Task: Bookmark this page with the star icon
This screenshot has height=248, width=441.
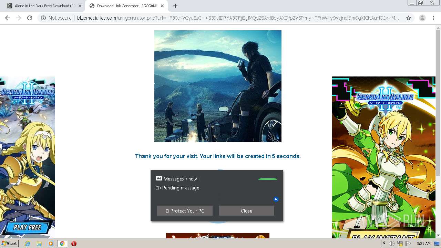Action: tap(409, 18)
